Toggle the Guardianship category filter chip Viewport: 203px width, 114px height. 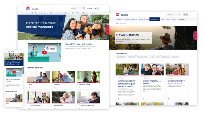tap(174, 56)
